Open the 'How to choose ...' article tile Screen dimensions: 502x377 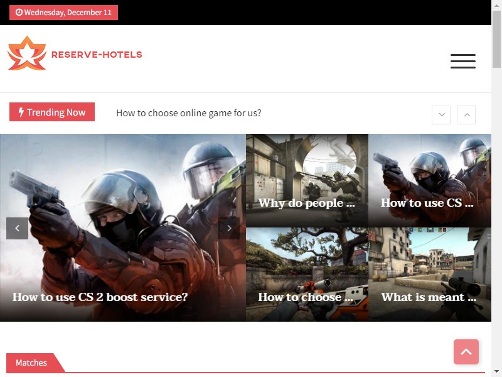(x=307, y=275)
